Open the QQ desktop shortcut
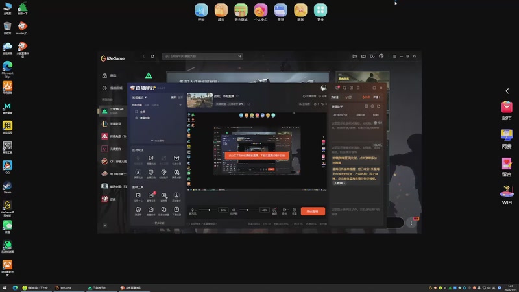The height and width of the screenshot is (292, 519). tap(7, 167)
